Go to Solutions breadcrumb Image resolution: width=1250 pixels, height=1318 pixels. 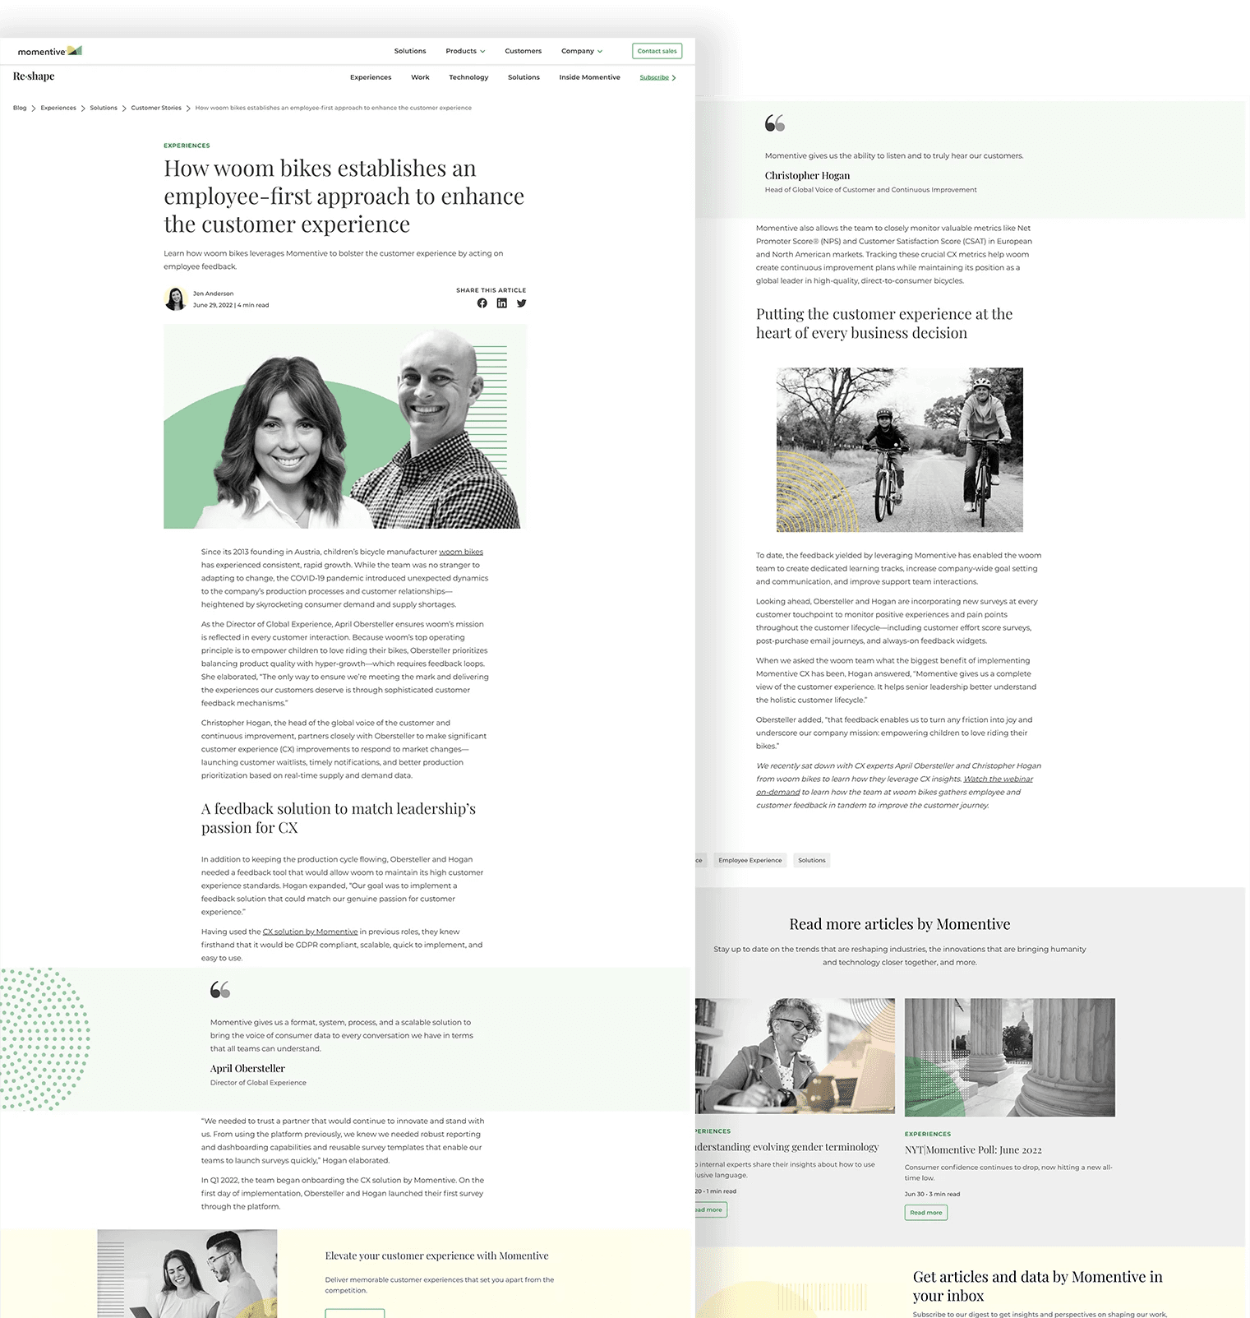point(104,108)
